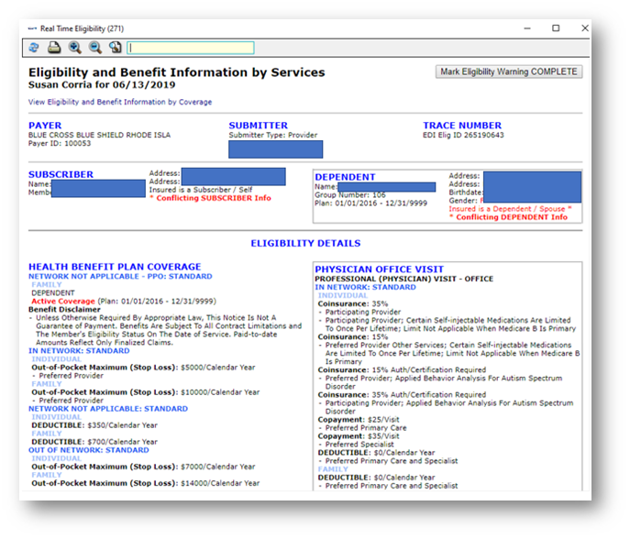Print the eligibility report using the printer icon
The height and width of the screenshot is (539, 630).
(x=54, y=48)
